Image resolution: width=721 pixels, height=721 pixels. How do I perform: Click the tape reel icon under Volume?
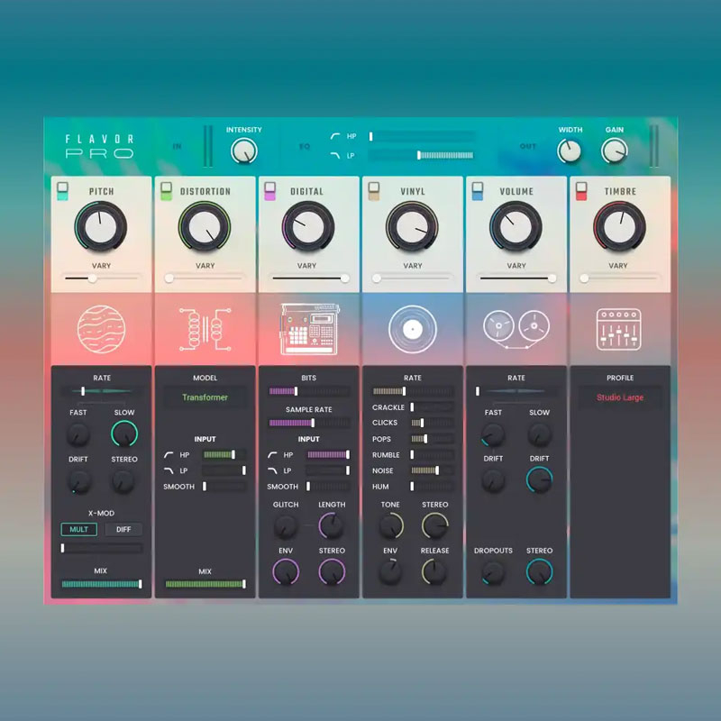(516, 329)
